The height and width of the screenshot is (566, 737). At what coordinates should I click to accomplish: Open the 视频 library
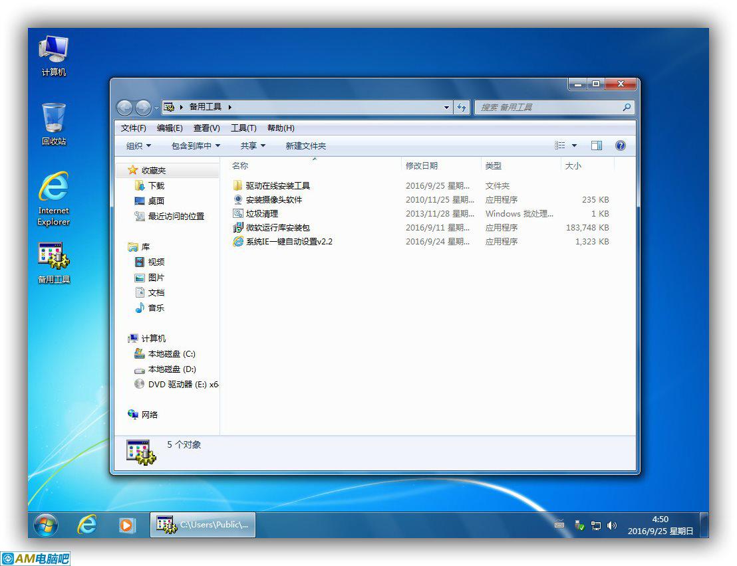point(156,262)
